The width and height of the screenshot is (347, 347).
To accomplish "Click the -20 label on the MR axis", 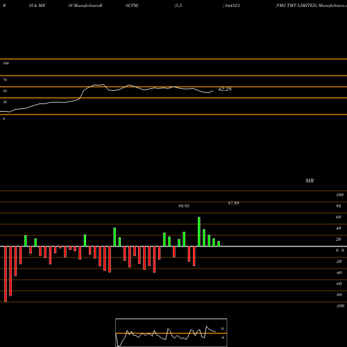I will (339, 262).
